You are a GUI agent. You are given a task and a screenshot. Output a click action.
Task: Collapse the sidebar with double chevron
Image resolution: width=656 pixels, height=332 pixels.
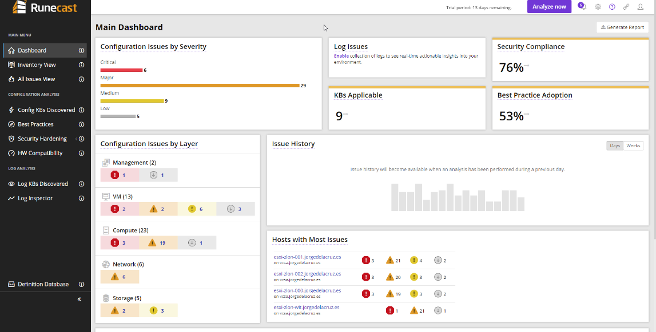point(79,299)
